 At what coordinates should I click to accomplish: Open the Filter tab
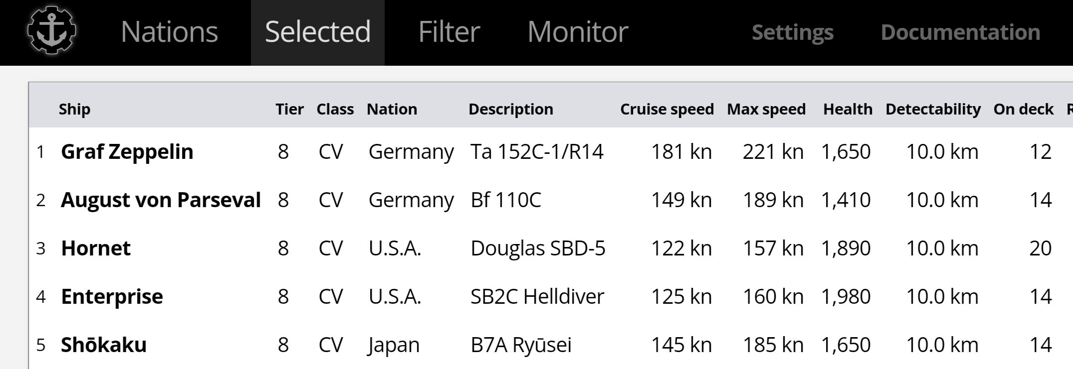[x=449, y=32]
